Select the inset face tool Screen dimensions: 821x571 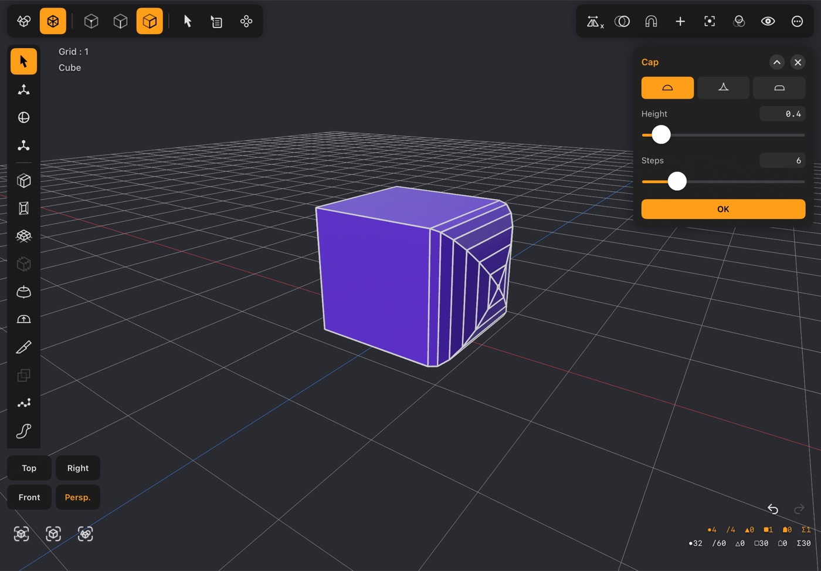(23, 208)
